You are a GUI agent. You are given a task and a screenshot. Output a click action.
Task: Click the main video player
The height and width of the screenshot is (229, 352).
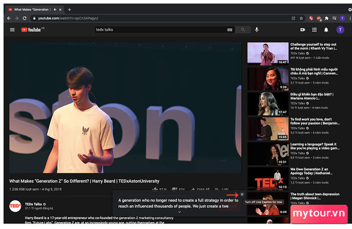tap(125, 108)
